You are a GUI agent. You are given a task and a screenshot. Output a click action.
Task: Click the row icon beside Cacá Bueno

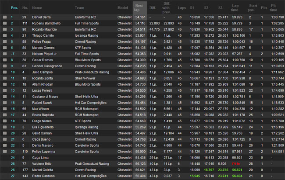pyautogui.click(x=5, y=139)
